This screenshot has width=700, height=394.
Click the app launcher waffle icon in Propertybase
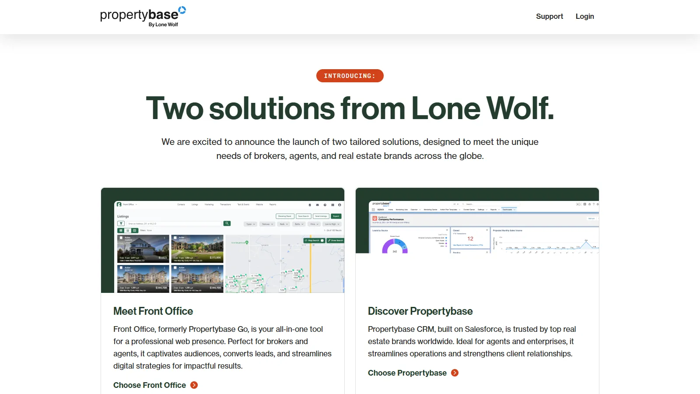pos(374,209)
